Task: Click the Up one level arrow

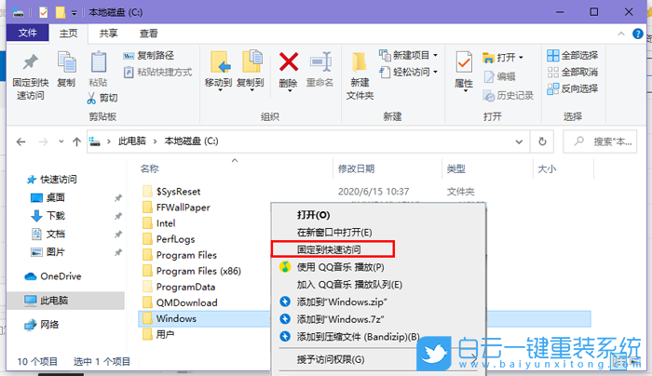Action: coord(76,142)
